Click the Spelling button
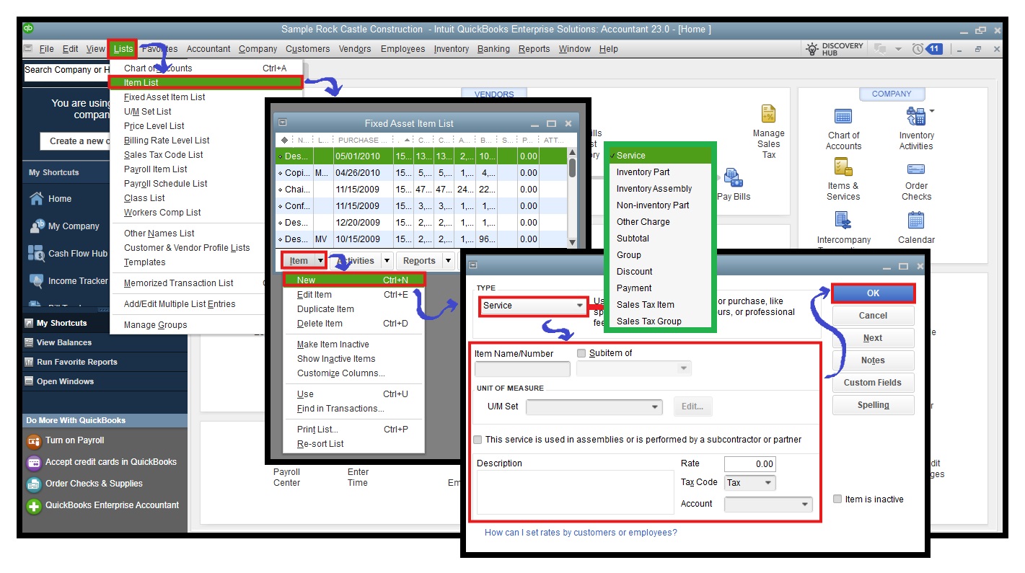 pos(873,405)
